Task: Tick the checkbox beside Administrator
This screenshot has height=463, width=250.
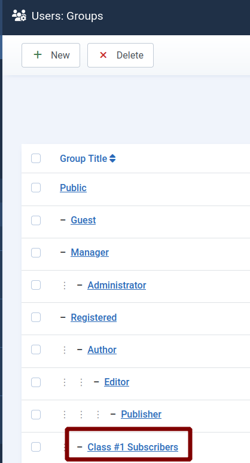Action: [36, 285]
